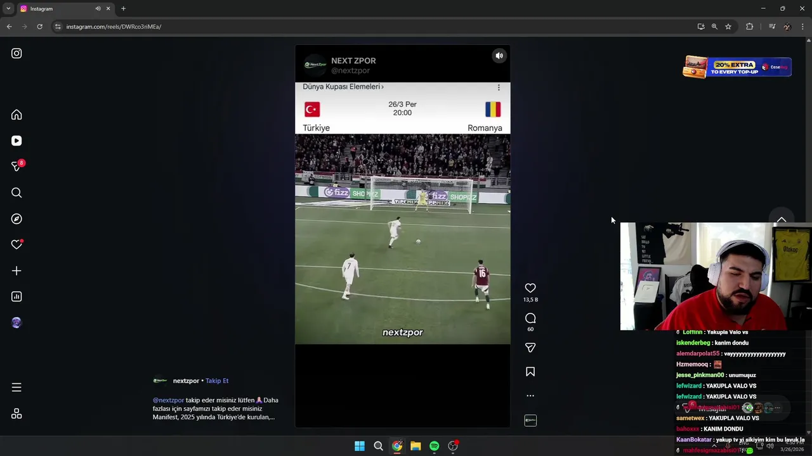Open Search magnifier in Instagram sidebar

pos(16,193)
